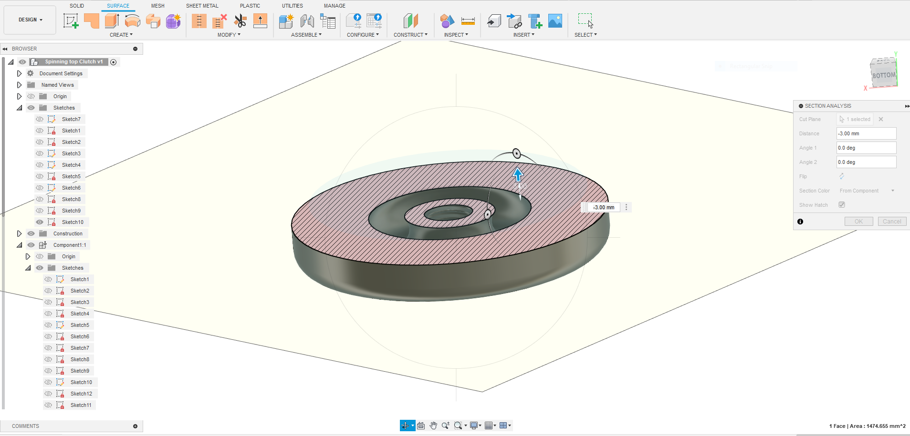Select the Create Sketch tool

point(71,21)
